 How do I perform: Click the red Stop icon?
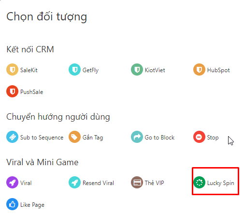(199, 137)
